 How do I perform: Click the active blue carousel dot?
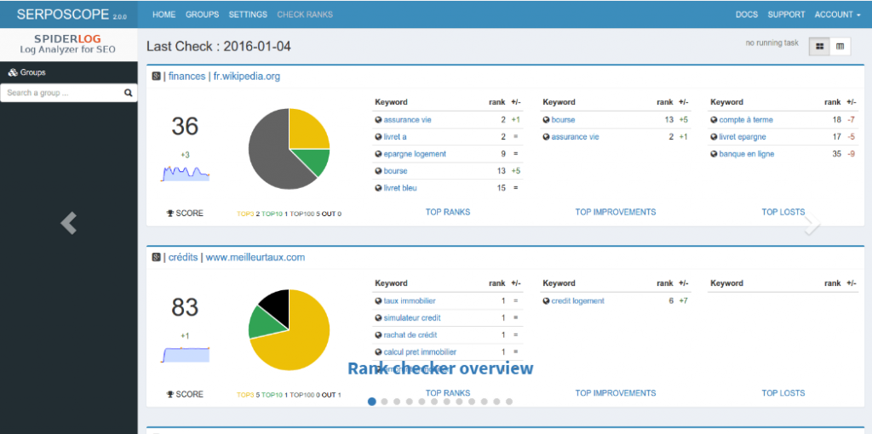[x=372, y=401]
